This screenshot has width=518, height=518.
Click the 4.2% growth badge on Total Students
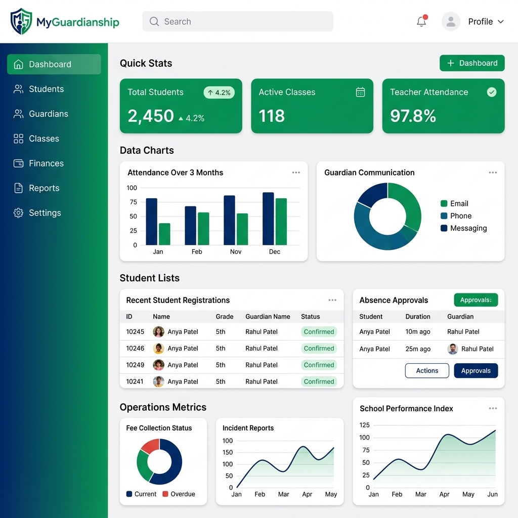tap(219, 93)
